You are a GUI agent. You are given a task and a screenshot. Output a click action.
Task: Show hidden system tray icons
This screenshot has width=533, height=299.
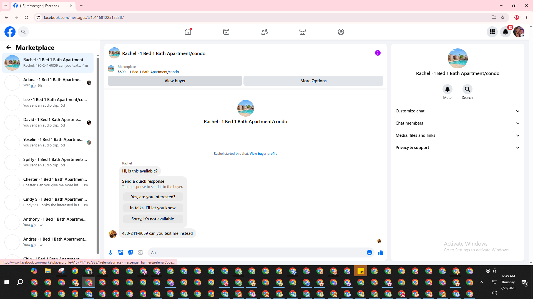coord(481,282)
